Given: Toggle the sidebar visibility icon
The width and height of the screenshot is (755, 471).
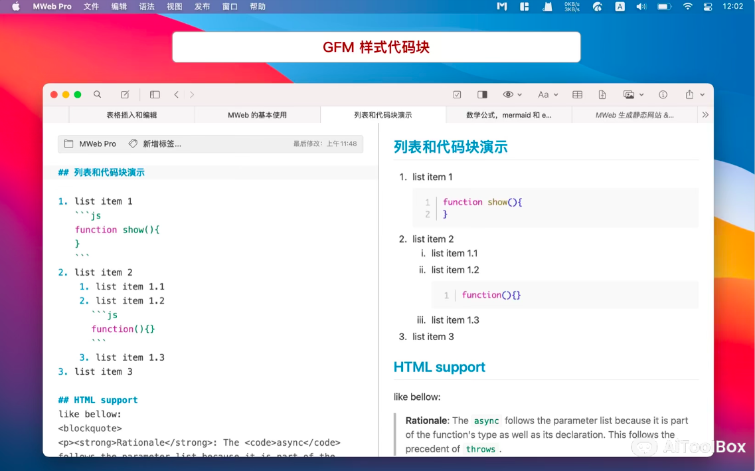Looking at the screenshot, I should click(x=154, y=94).
